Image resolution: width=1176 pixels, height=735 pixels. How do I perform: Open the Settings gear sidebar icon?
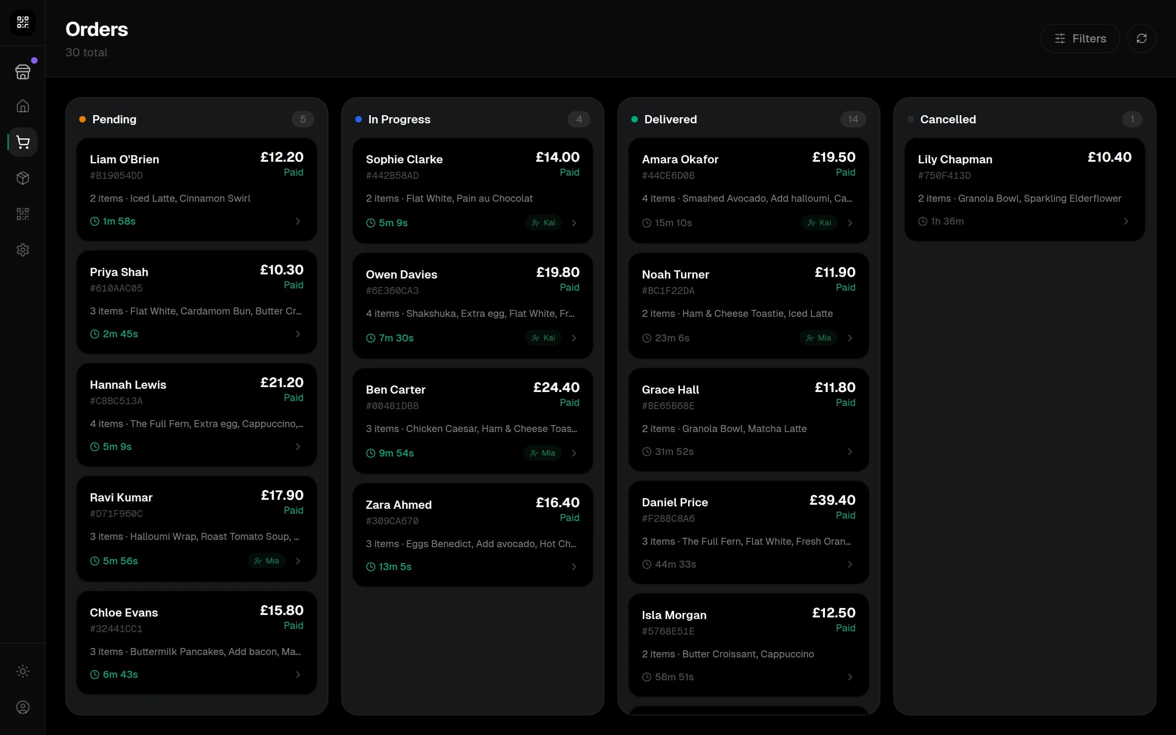click(23, 250)
